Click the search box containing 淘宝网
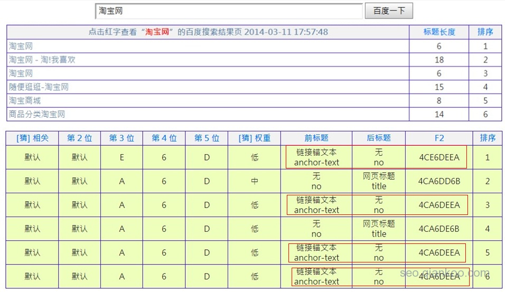 point(229,11)
